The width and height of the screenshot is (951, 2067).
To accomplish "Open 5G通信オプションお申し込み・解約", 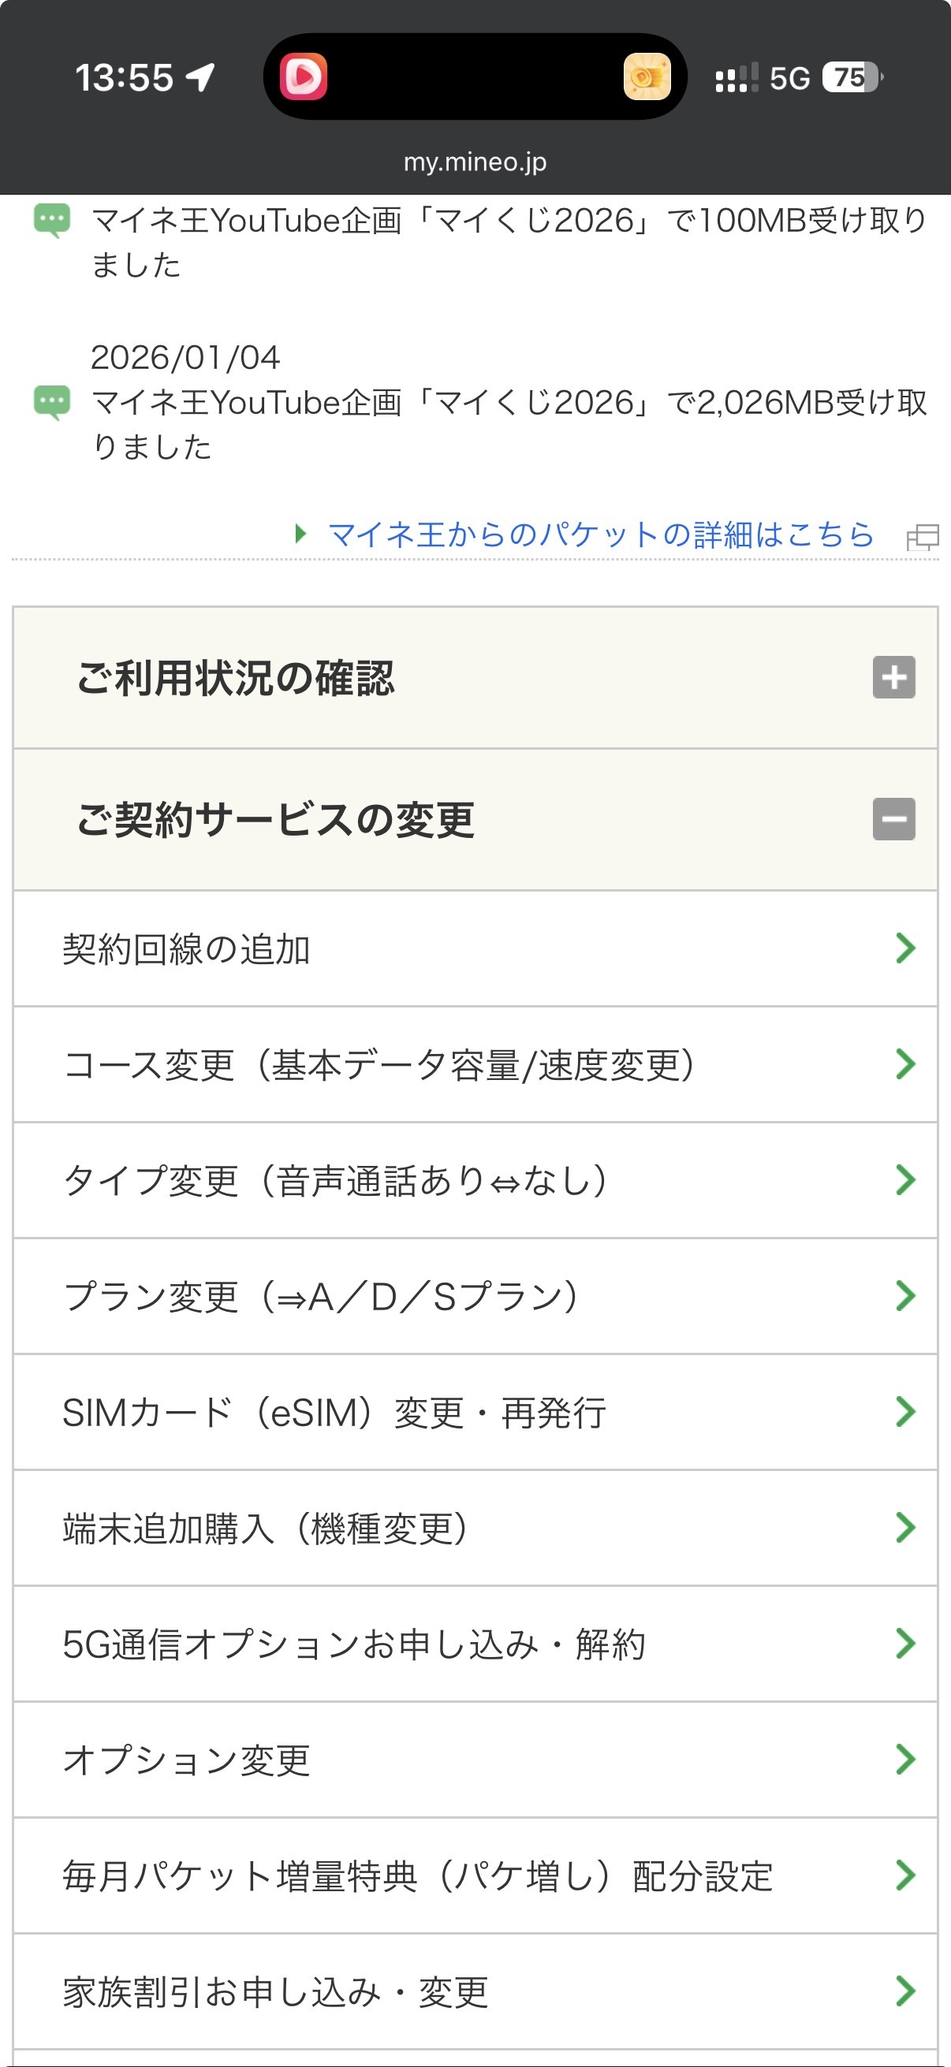I will coord(354,1644).
